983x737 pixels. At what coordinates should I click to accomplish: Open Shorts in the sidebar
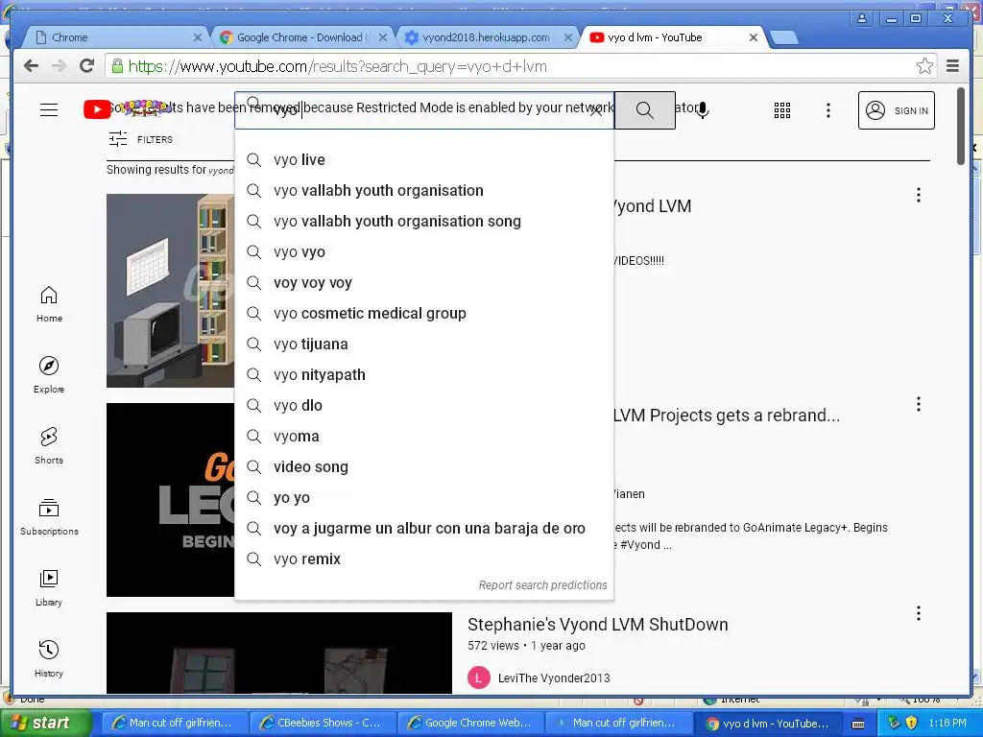click(49, 445)
